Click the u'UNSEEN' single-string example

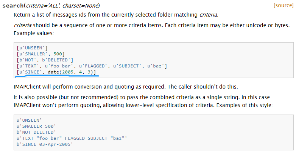click(x=29, y=120)
